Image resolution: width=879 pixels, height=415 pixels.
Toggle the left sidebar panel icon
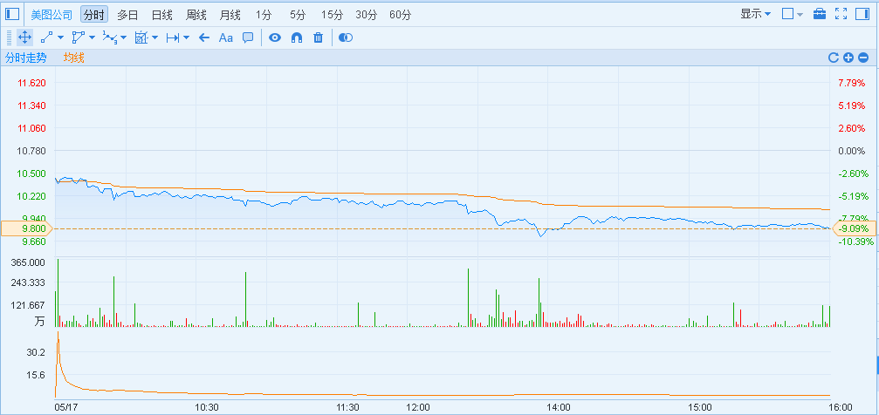pyautogui.click(x=12, y=14)
